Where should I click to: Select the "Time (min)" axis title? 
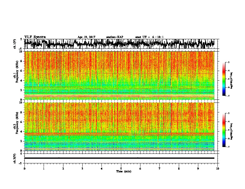point(124,171)
